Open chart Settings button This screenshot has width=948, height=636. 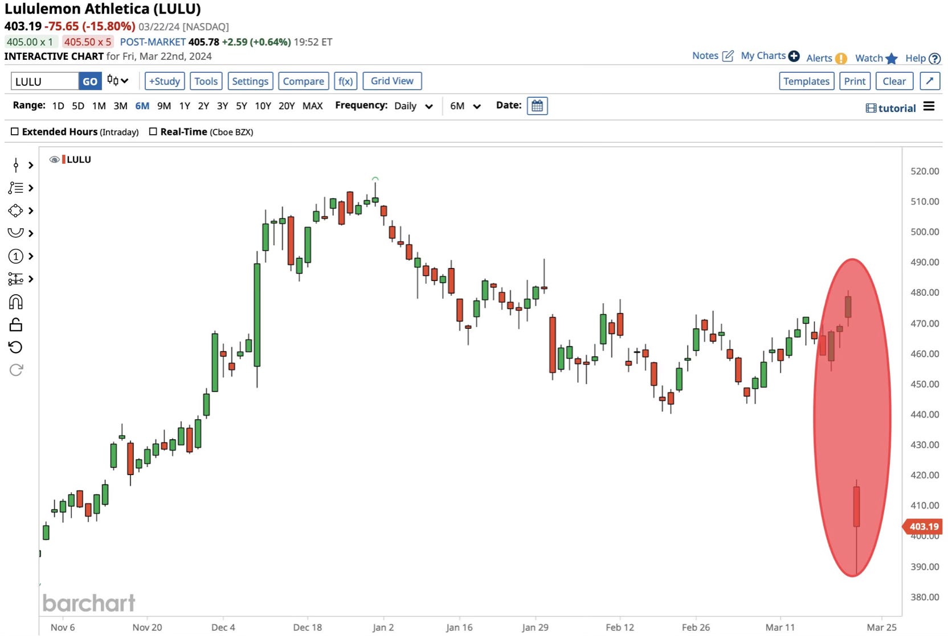point(250,81)
